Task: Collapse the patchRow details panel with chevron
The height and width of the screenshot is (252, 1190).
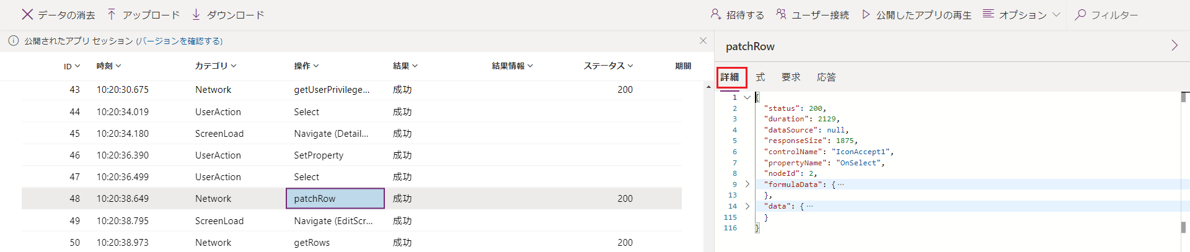Action: coord(1174,46)
